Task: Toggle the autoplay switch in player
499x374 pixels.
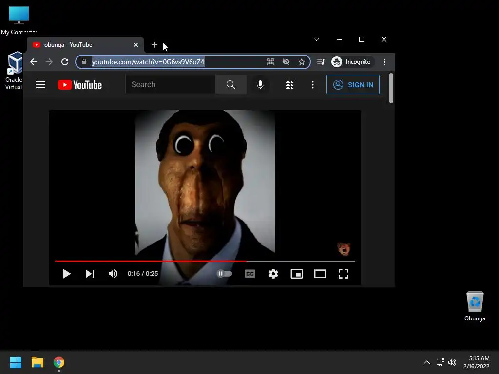Action: (224, 274)
